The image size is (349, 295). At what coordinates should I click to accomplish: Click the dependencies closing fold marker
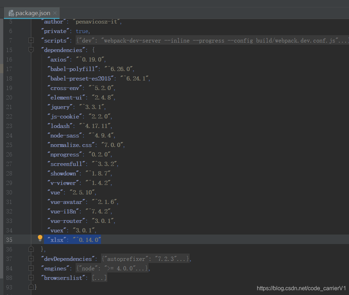tap(31, 249)
